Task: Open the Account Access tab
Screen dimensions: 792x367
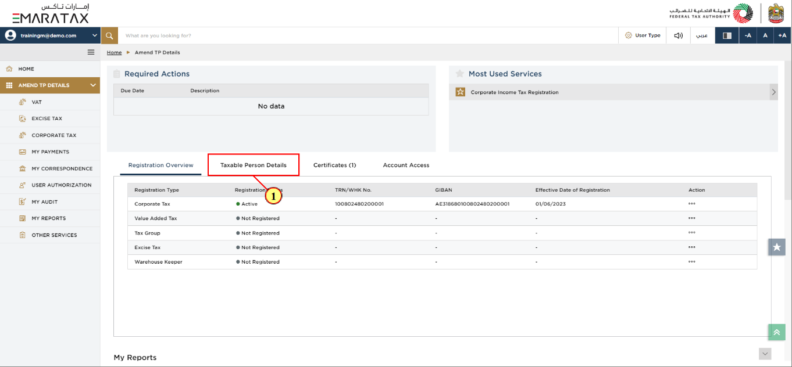Action: point(406,165)
